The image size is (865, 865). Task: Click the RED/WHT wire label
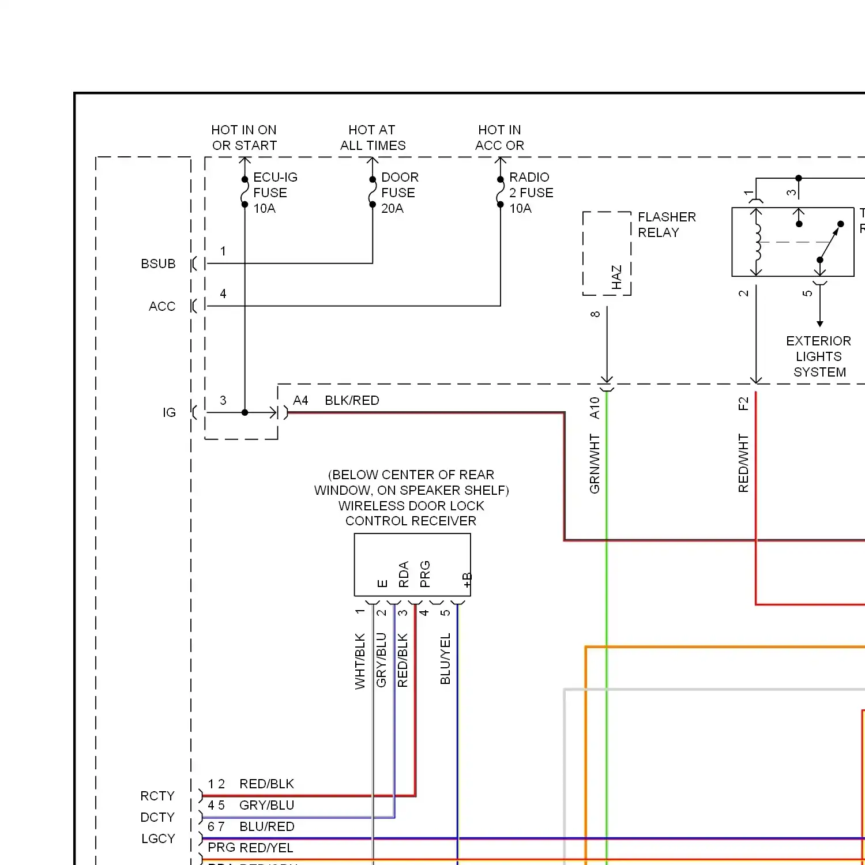click(743, 463)
